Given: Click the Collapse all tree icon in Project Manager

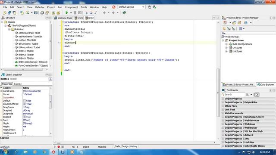Looking at the screenshot, I should 234,29.
